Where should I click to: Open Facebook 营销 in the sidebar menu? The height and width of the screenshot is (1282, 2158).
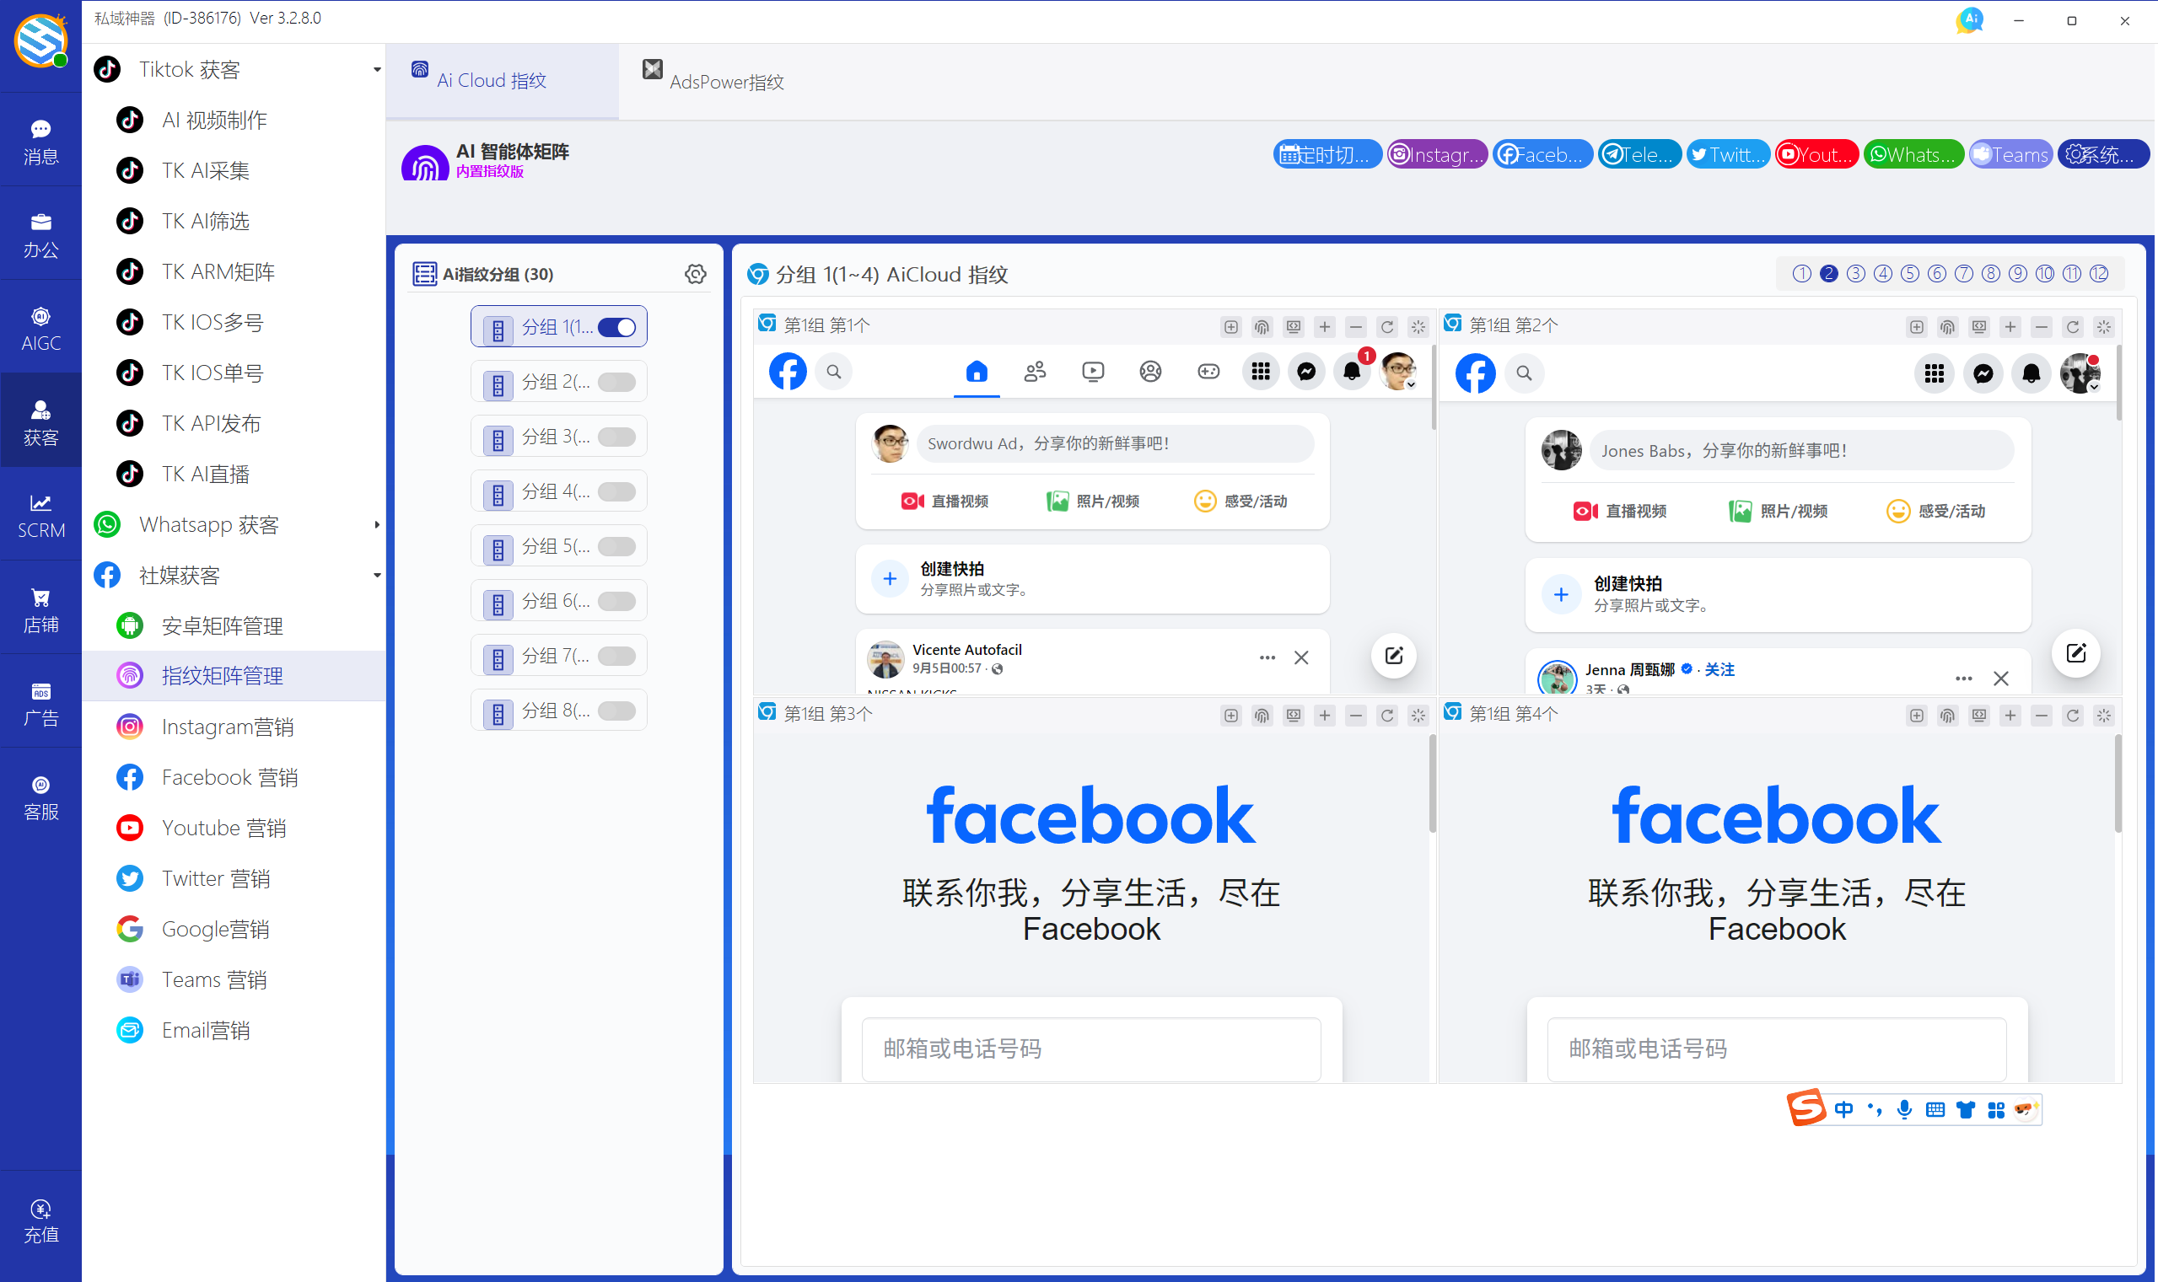(x=229, y=776)
